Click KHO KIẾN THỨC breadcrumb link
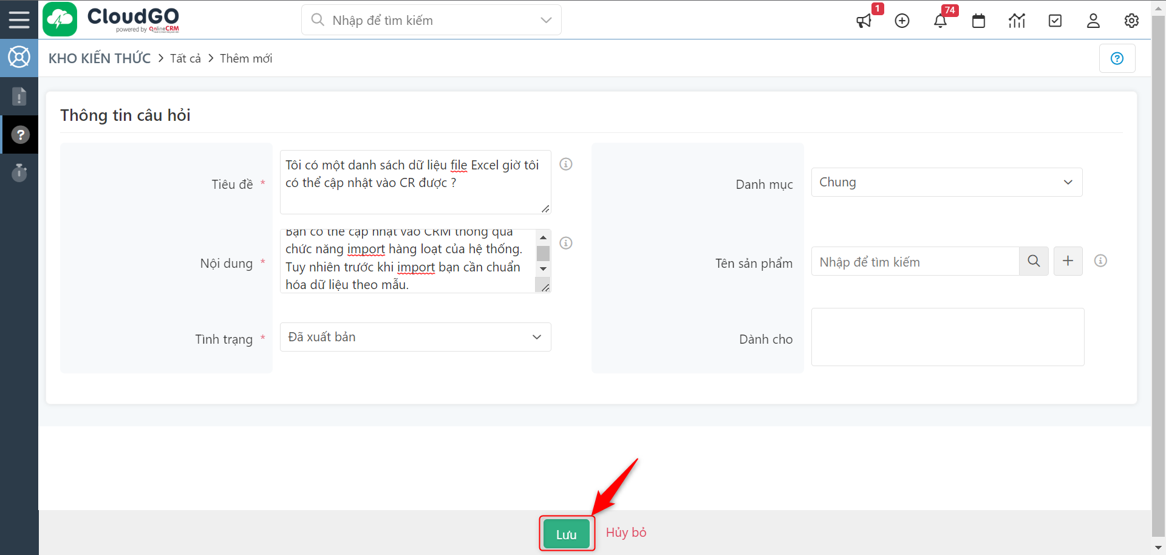1166x555 pixels. point(99,58)
